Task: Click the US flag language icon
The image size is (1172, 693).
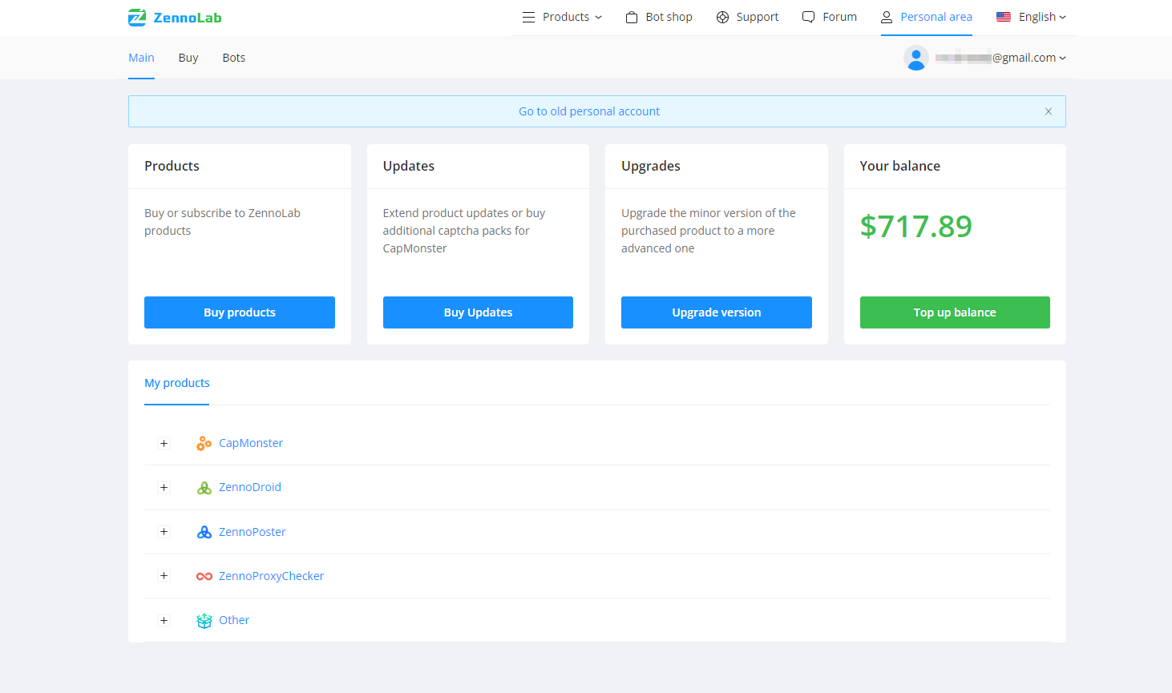Action: [1004, 17]
